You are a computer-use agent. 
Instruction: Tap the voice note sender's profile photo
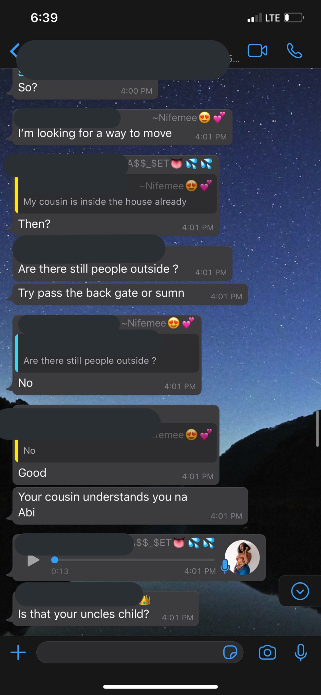pos(242,557)
